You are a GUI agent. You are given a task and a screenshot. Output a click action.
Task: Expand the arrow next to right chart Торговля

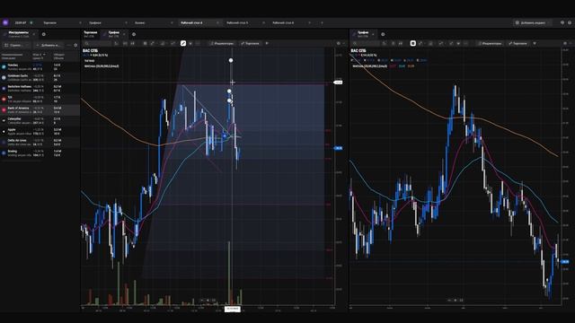tap(535, 43)
